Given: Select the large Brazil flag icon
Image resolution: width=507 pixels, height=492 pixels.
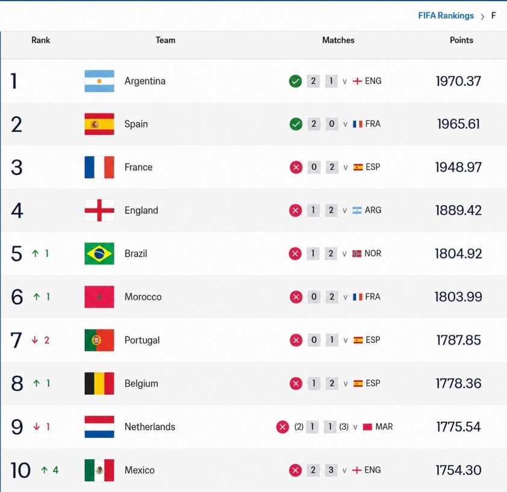Looking at the screenshot, I should pos(99,254).
